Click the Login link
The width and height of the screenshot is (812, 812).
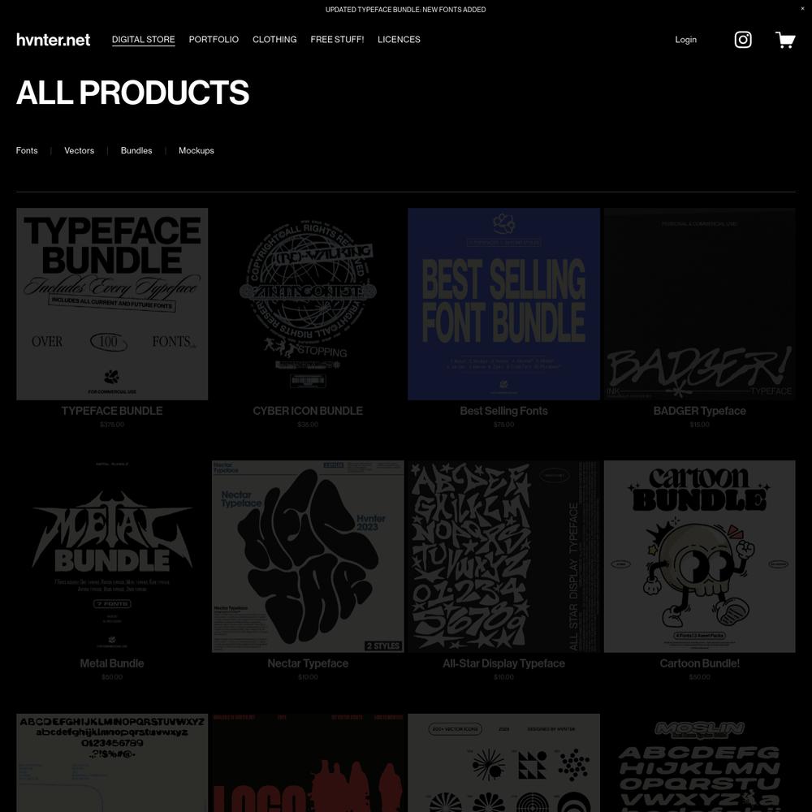coord(685,39)
